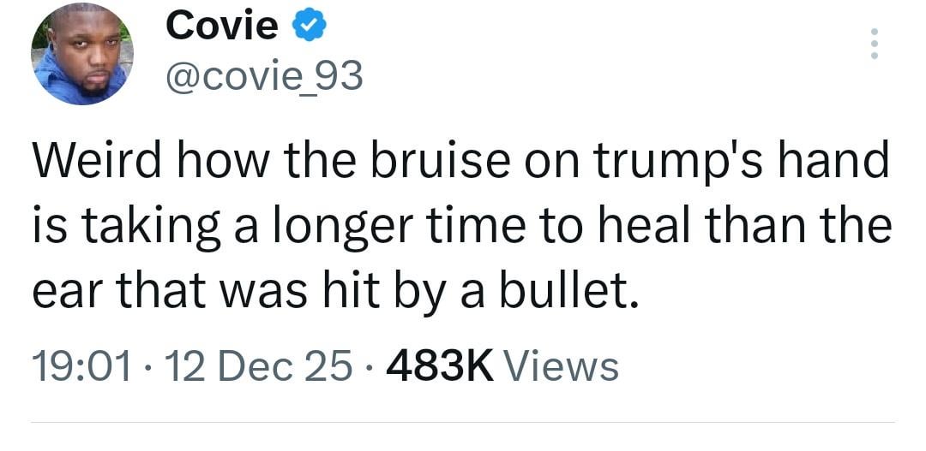Click the blue verified checkmark badge
The height and width of the screenshot is (451, 926).
coord(308,27)
